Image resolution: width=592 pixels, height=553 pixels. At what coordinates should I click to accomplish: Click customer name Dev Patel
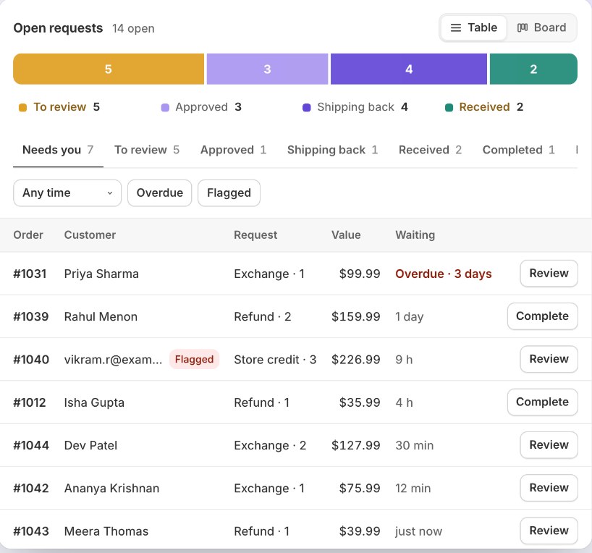click(x=90, y=445)
